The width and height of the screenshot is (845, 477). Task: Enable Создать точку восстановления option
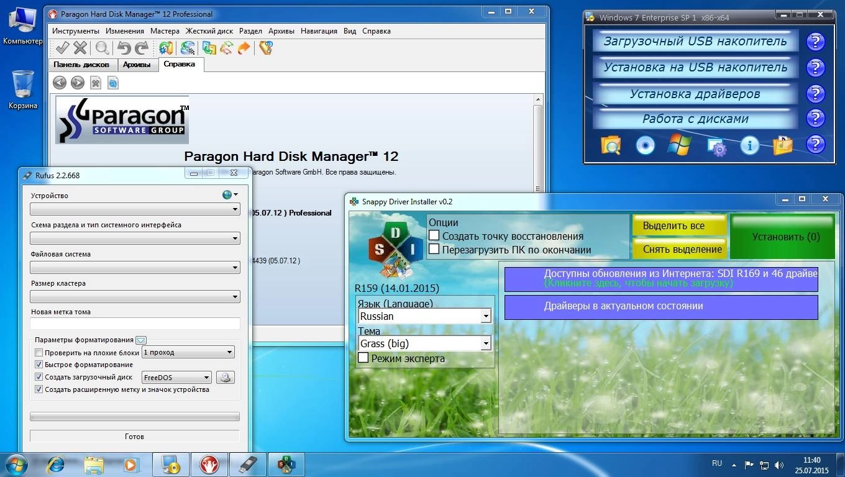pos(434,235)
